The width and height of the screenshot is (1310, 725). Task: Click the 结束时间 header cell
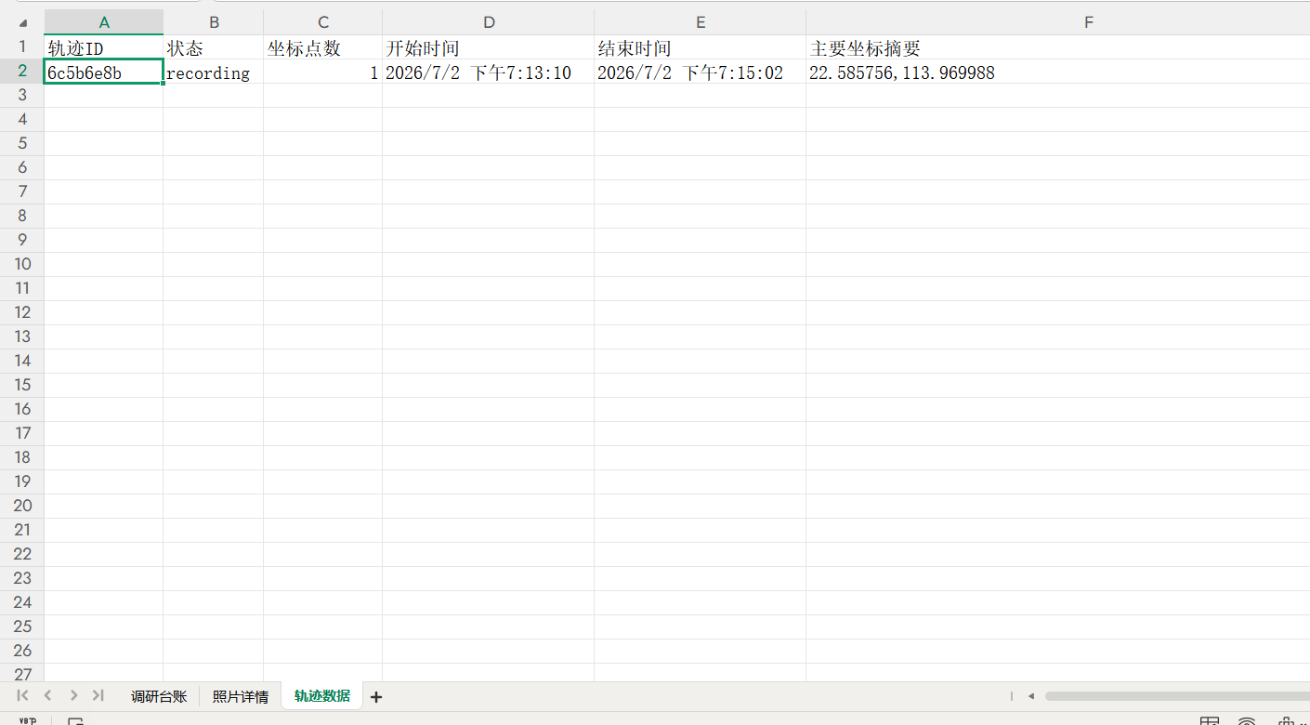tap(701, 47)
